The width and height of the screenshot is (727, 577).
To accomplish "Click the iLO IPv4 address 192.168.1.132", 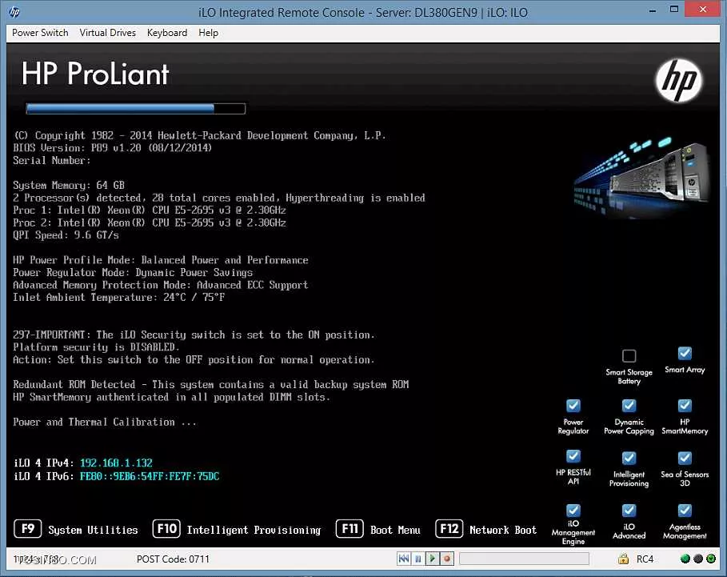I will [x=117, y=463].
